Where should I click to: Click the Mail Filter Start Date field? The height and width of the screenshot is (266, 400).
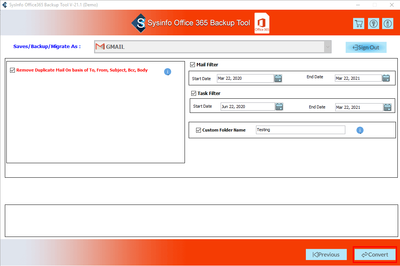pos(245,78)
